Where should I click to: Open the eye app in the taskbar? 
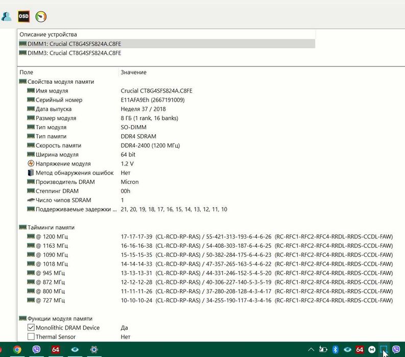[x=75, y=349]
